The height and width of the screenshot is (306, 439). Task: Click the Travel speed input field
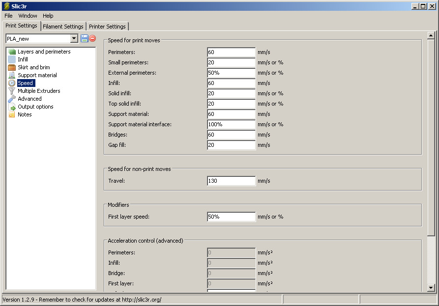click(231, 181)
